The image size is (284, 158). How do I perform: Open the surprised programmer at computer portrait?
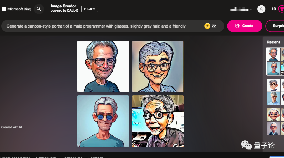(x=158, y=121)
